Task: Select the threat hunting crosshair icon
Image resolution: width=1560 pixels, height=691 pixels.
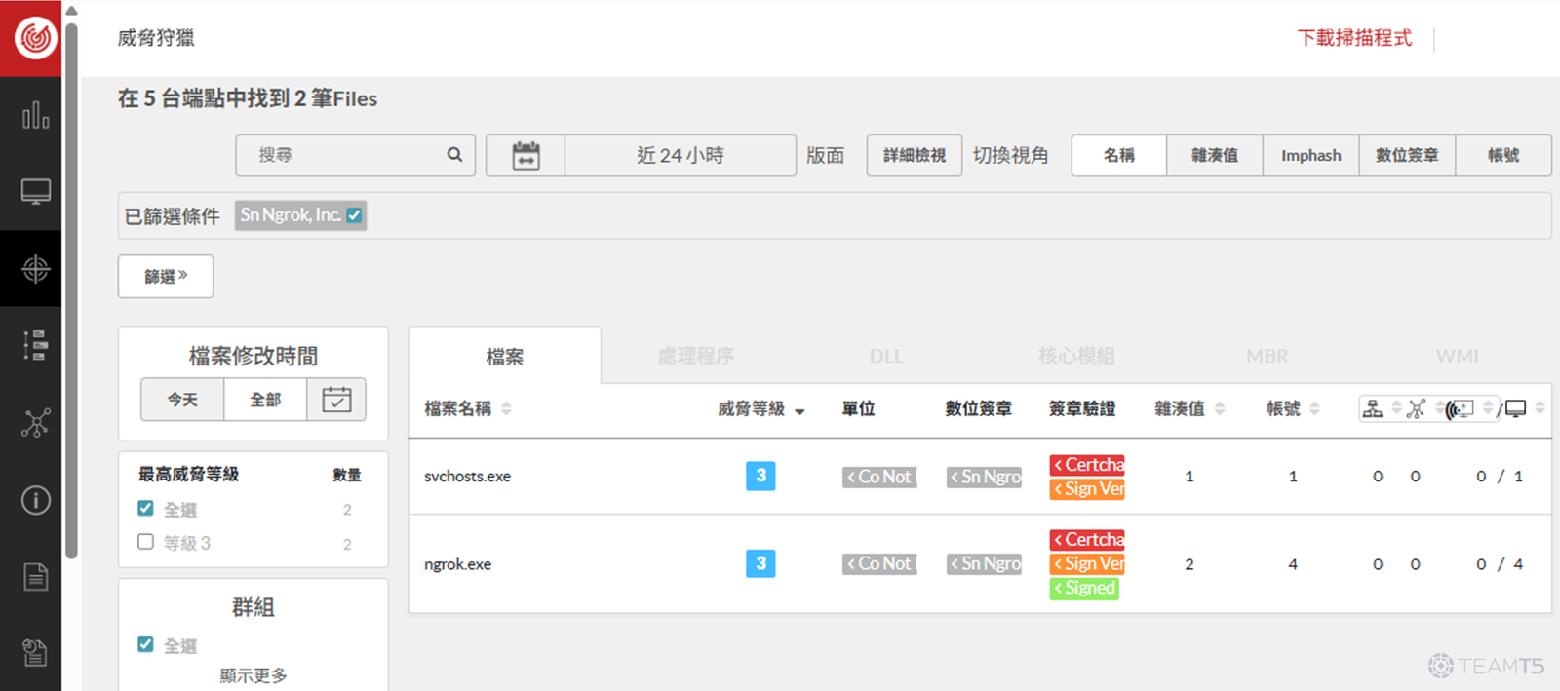Action: click(x=35, y=269)
